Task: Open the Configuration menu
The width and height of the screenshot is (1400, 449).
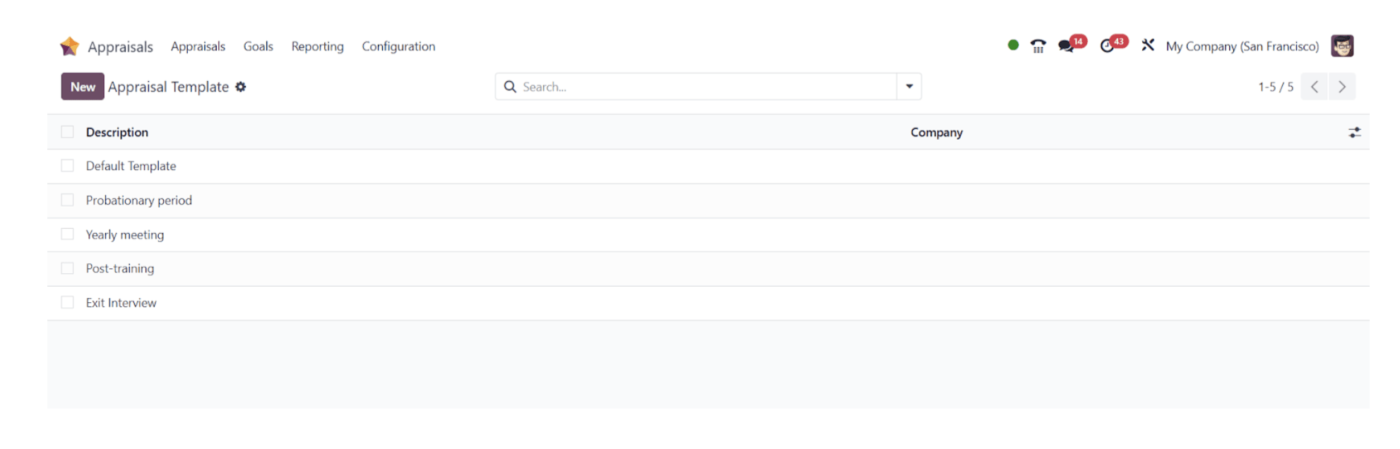Action: (398, 47)
